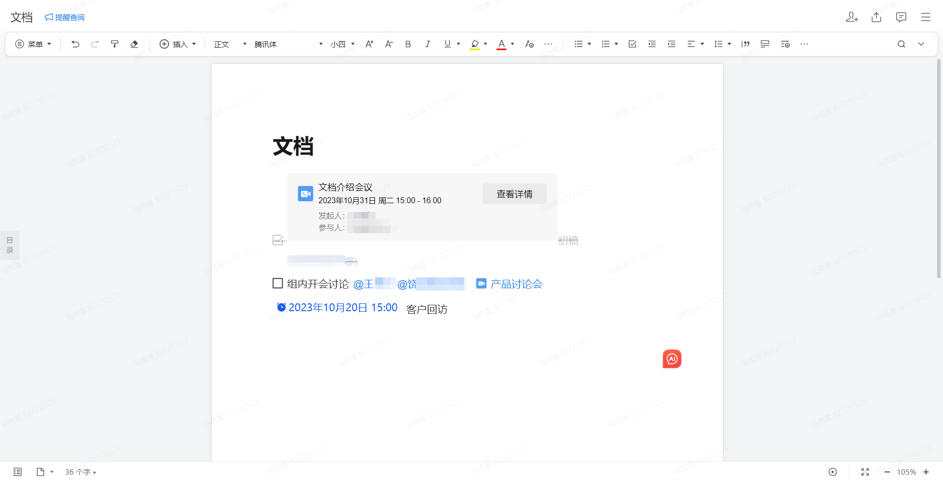Decrease font size with the A- icon
This screenshot has height=481, width=943.
pos(389,44)
